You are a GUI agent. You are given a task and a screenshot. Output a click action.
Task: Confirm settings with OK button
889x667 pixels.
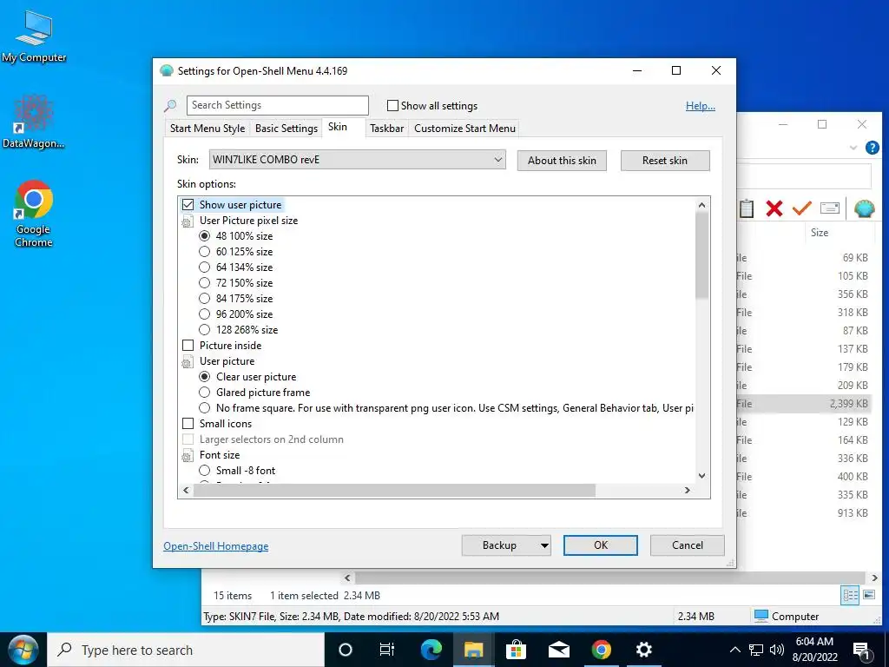tap(601, 545)
